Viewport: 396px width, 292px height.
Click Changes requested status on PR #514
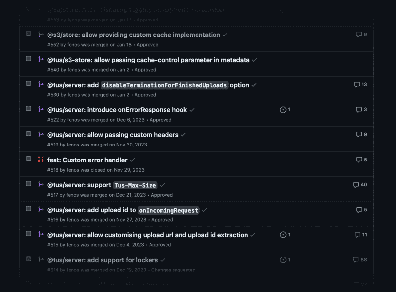(x=173, y=270)
